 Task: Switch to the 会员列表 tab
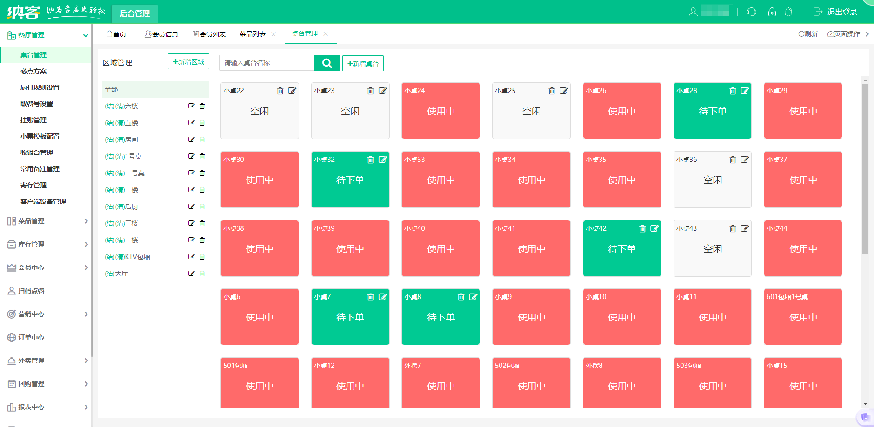pyautogui.click(x=209, y=34)
